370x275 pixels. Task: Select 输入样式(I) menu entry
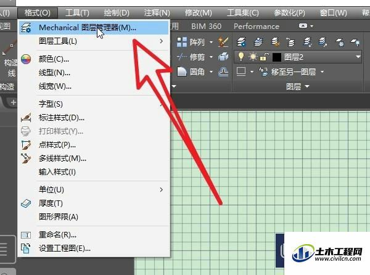(94, 172)
